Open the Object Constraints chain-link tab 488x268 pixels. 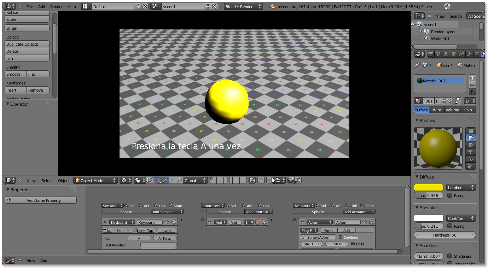[461, 54]
